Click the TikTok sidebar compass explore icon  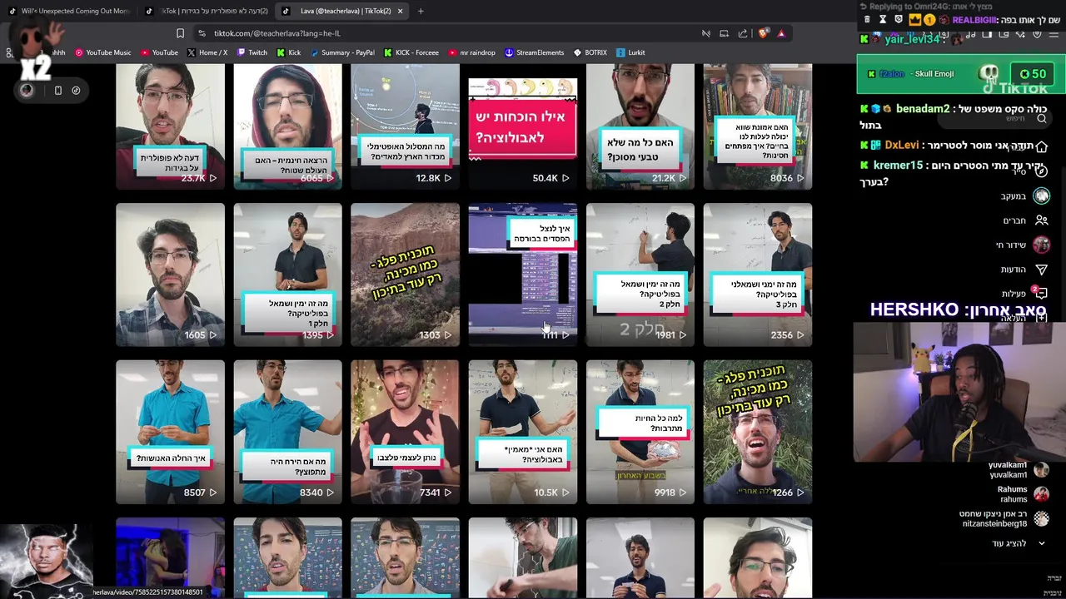tap(1041, 171)
